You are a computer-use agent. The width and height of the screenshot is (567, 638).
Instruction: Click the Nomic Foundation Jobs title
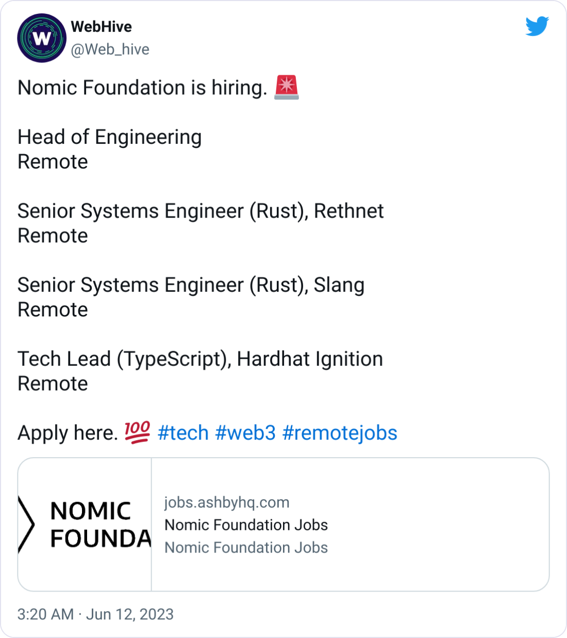click(x=246, y=525)
